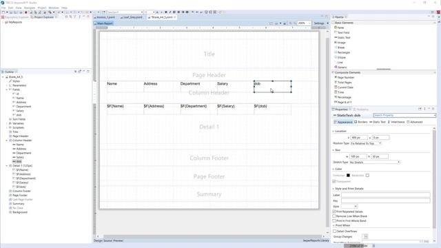Open the File menu

(3, 8)
